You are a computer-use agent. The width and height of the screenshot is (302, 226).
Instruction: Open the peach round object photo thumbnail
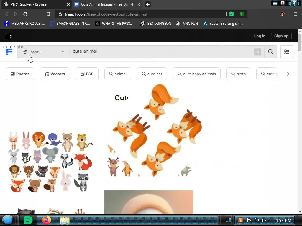[x=149, y=202]
